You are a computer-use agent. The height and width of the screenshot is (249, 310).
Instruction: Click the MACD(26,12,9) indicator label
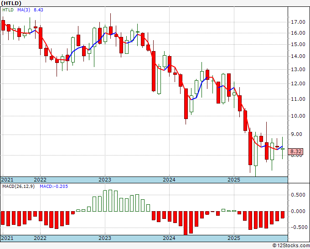click(x=18, y=187)
